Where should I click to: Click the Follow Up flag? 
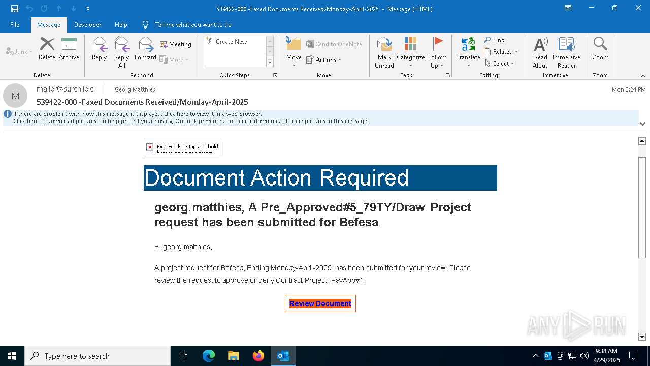tap(437, 52)
